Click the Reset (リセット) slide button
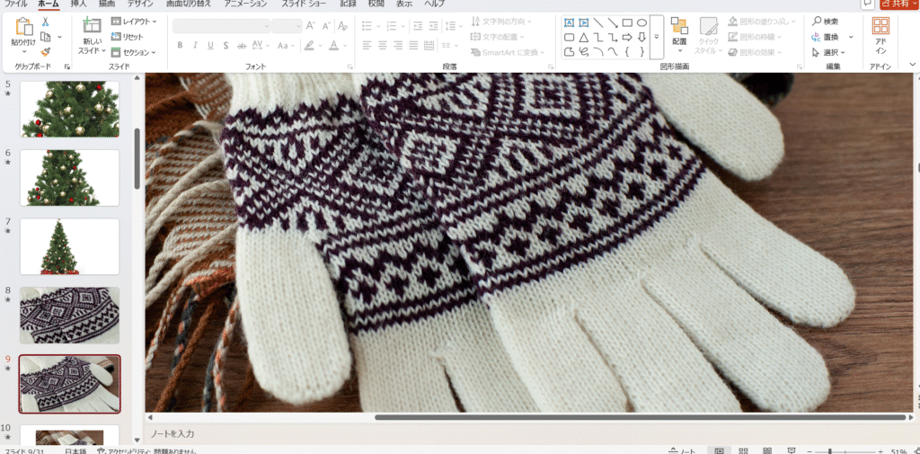This screenshot has width=920, height=454. 132,37
